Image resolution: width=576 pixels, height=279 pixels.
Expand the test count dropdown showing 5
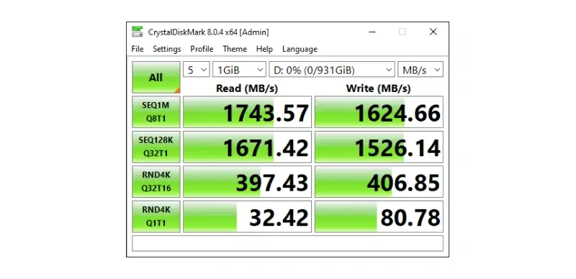tap(197, 70)
